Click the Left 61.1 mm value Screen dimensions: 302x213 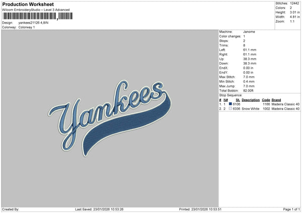pos(250,50)
